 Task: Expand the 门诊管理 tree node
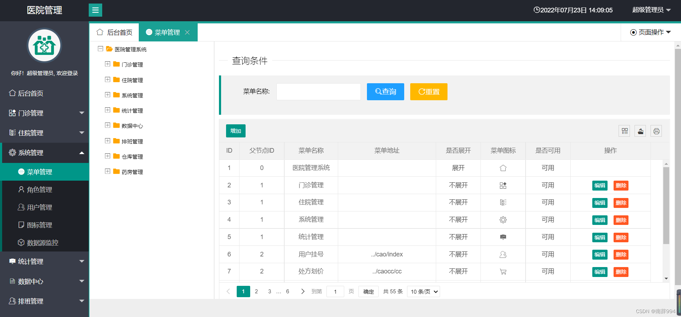pyautogui.click(x=108, y=64)
